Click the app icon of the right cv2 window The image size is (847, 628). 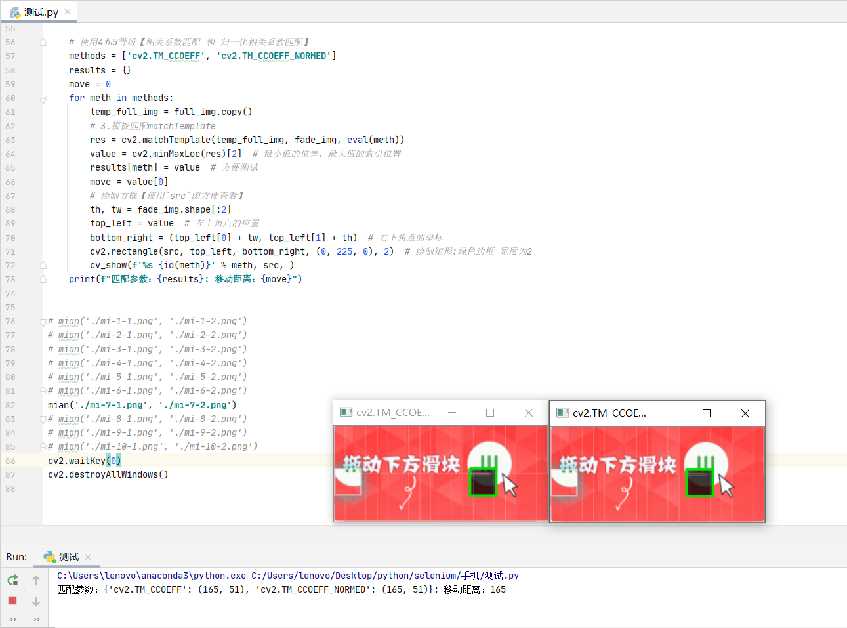[562, 413]
